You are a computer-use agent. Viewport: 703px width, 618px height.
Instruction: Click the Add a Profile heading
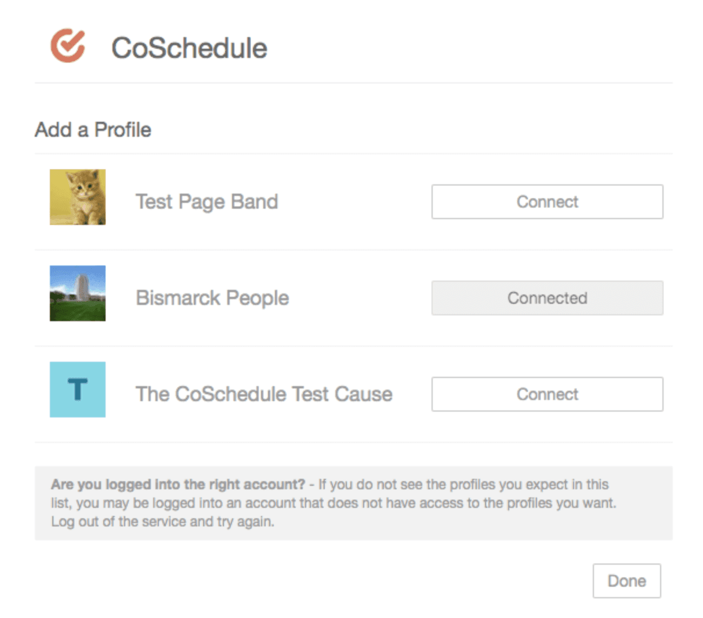click(93, 130)
